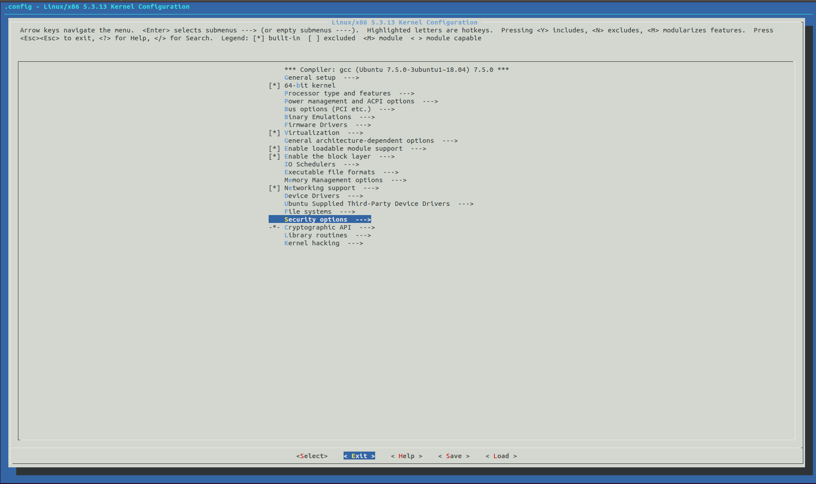Enter the highlighted Security options submenu
816x484 pixels.
[316, 219]
